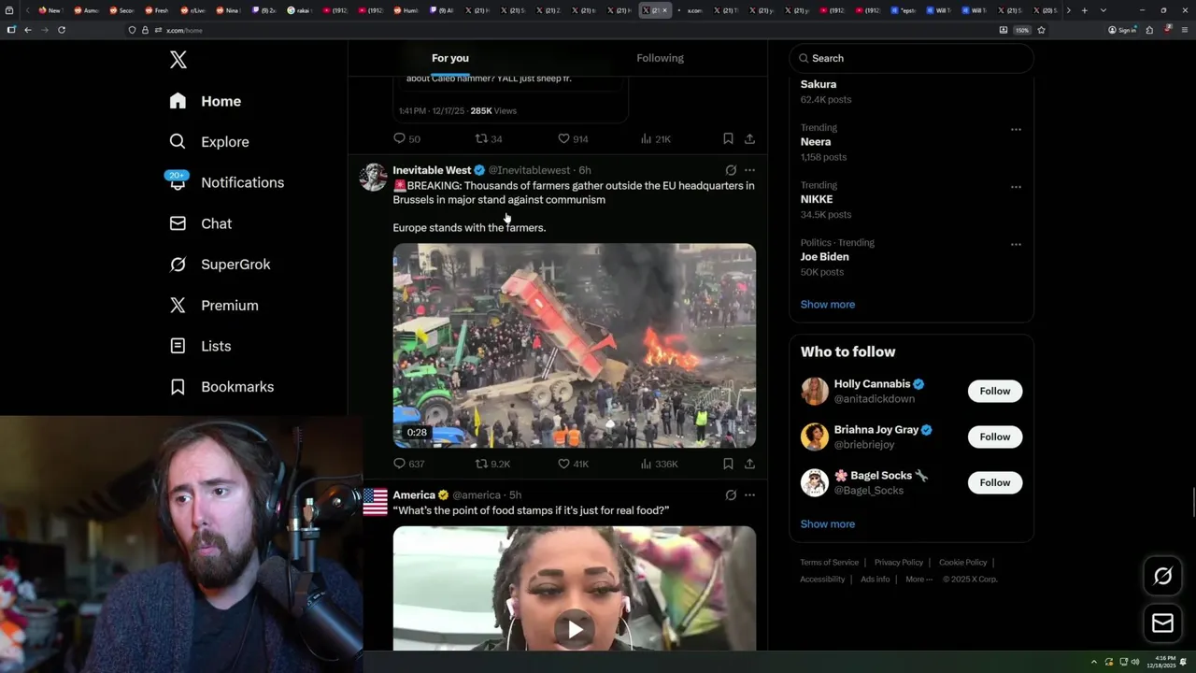Open SuperGrok from the sidebar
The height and width of the screenshot is (673, 1196).
[220, 265]
